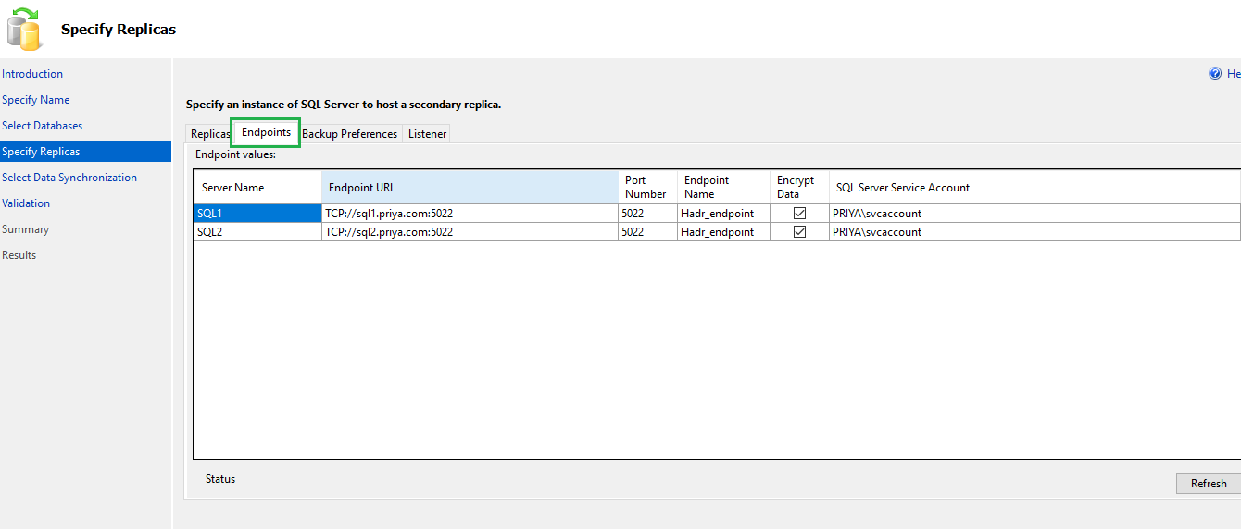
Task: Open the Backup Preferences tab
Action: point(349,134)
